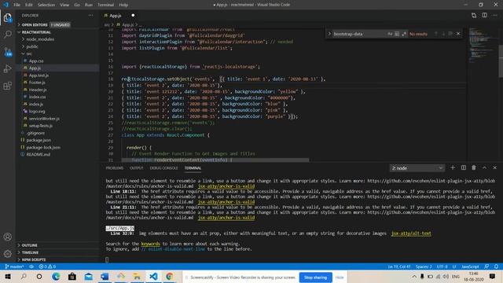Switch to the Output tab
This screenshot has height=283, width=503.
click(x=136, y=168)
